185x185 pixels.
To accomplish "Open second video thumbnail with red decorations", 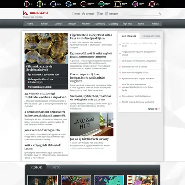I will click(76, 180).
